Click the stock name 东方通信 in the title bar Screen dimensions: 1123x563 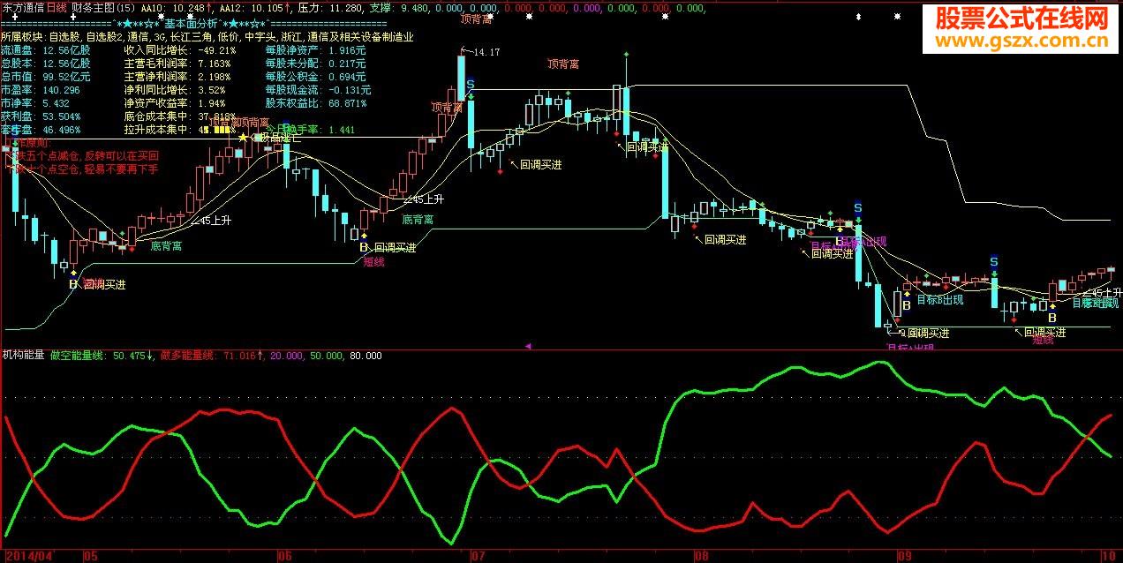point(24,6)
